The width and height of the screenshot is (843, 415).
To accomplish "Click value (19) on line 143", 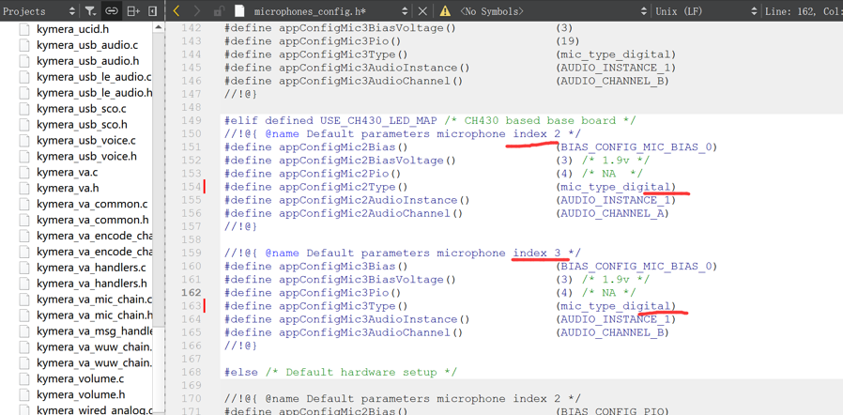I will pyautogui.click(x=568, y=41).
